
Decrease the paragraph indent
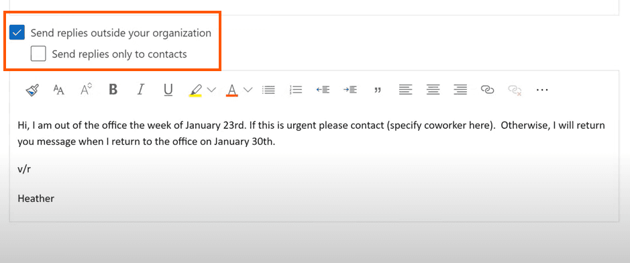[x=323, y=90]
